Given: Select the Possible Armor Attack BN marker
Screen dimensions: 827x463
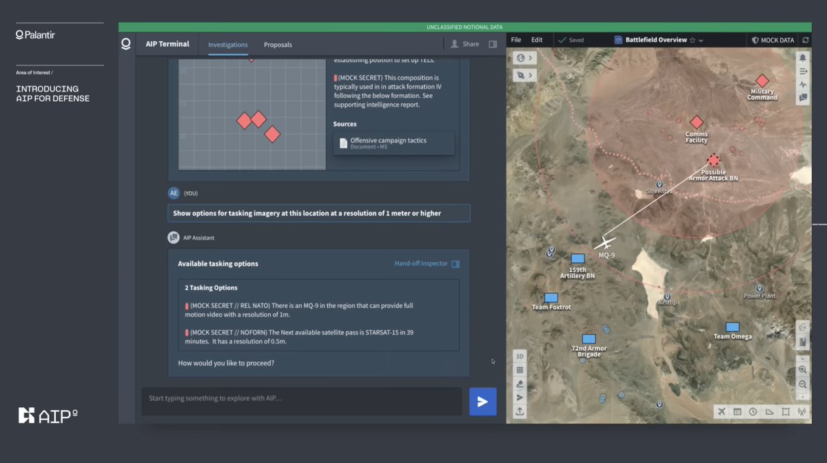Looking at the screenshot, I should coord(713,160).
